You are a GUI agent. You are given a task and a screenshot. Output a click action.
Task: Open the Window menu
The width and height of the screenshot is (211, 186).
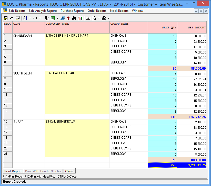[x=138, y=11]
